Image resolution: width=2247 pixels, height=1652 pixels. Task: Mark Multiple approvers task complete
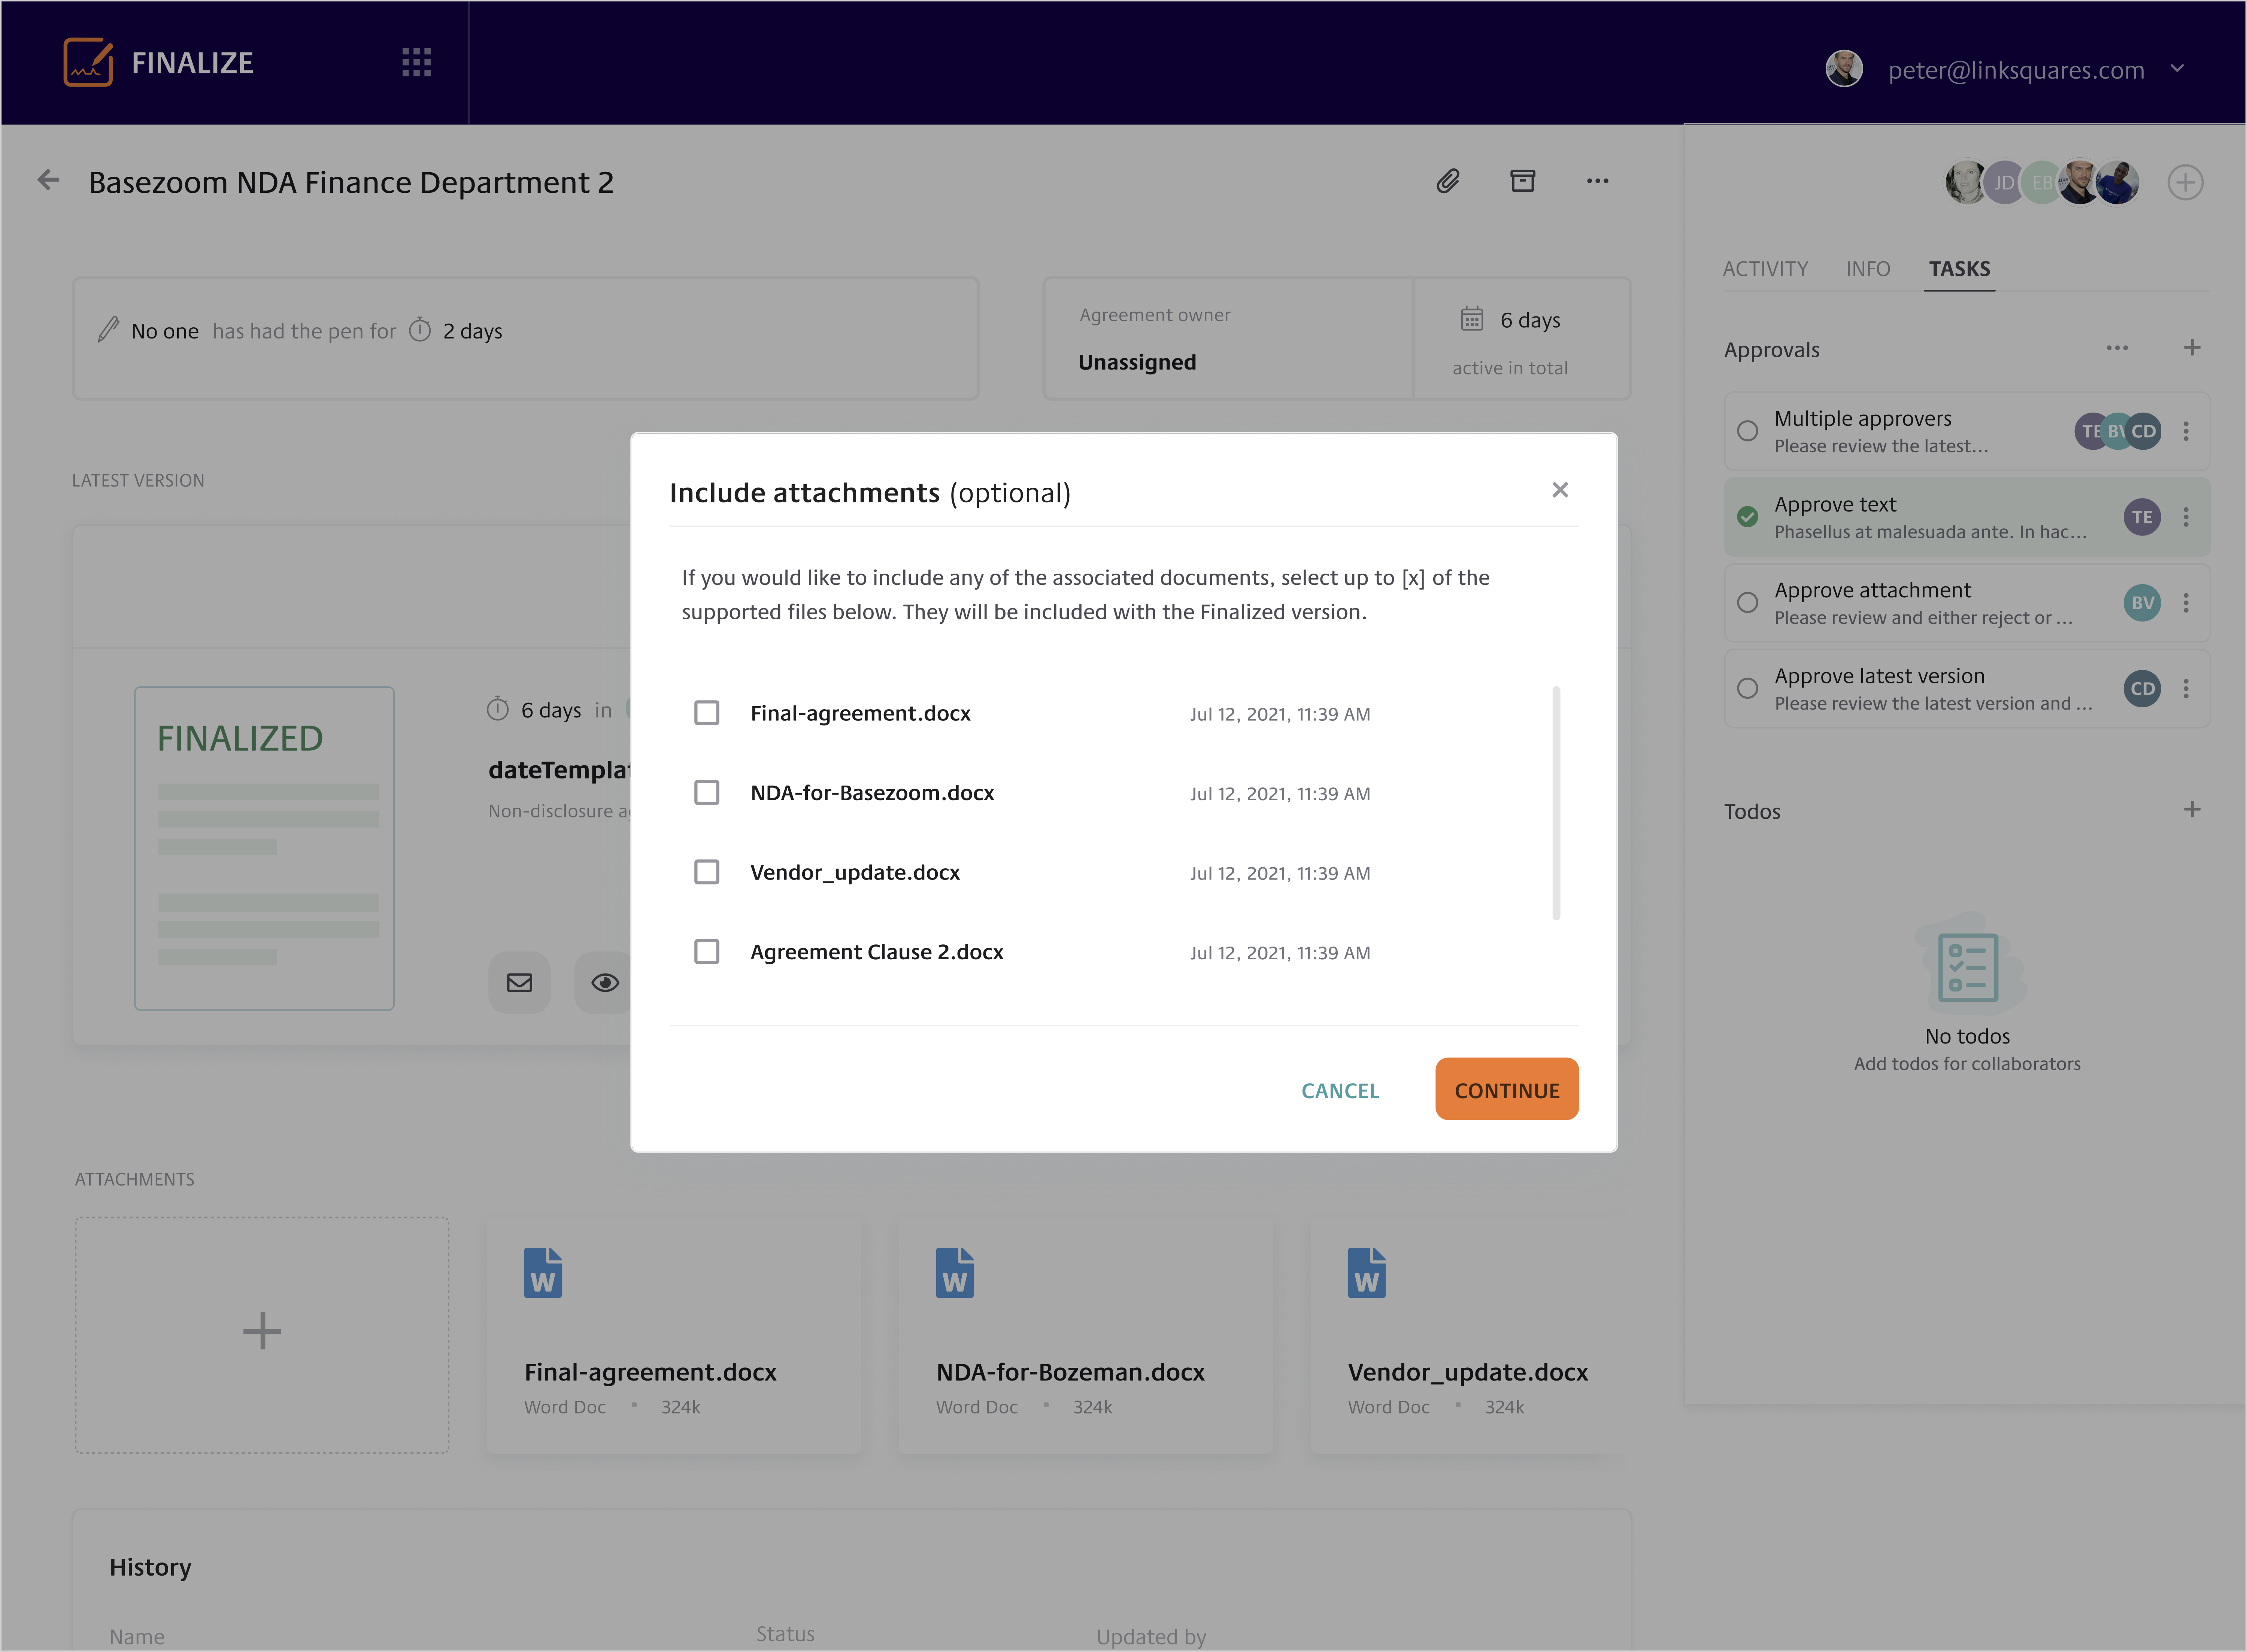[x=1747, y=431]
